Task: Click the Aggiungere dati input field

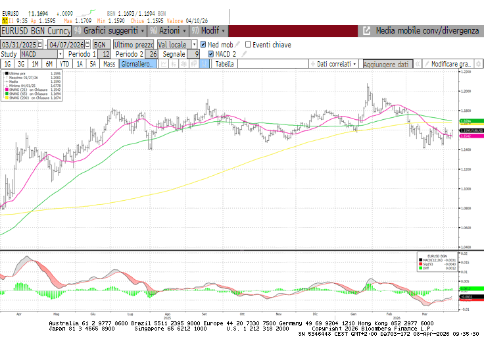Action: click(x=387, y=64)
